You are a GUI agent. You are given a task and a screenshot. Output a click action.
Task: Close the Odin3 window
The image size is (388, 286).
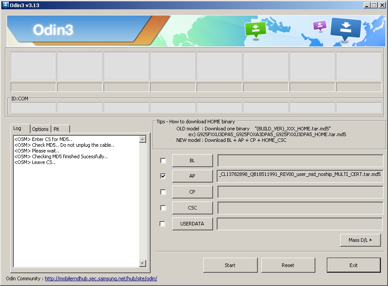[x=382, y=5]
